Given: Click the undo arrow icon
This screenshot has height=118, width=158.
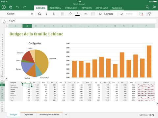Looking at the screenshot, I should coord(17,7).
